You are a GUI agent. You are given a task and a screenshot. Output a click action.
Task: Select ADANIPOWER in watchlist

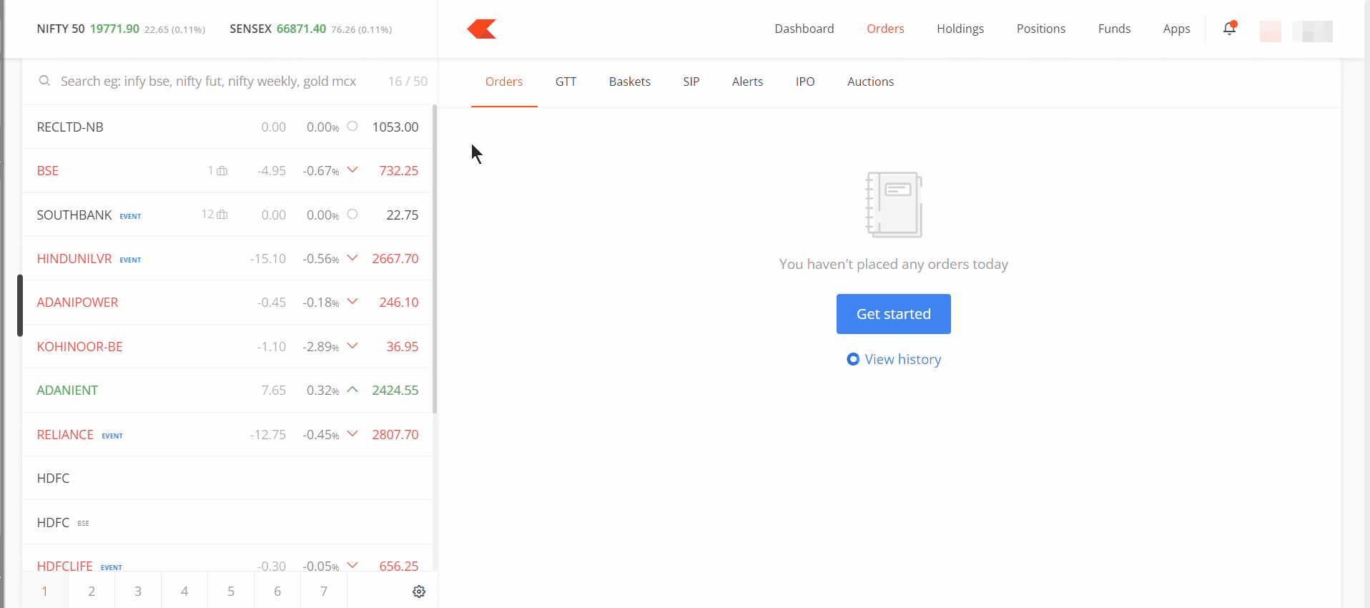(x=227, y=302)
